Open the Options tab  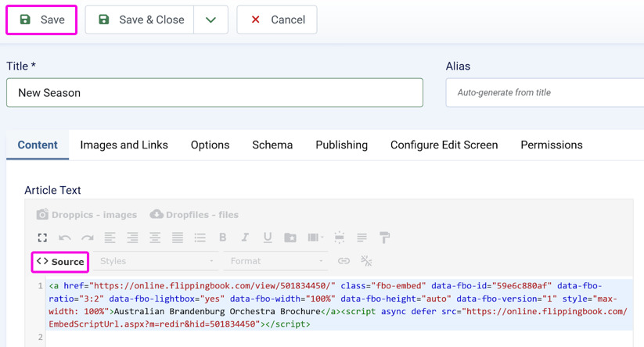210,145
